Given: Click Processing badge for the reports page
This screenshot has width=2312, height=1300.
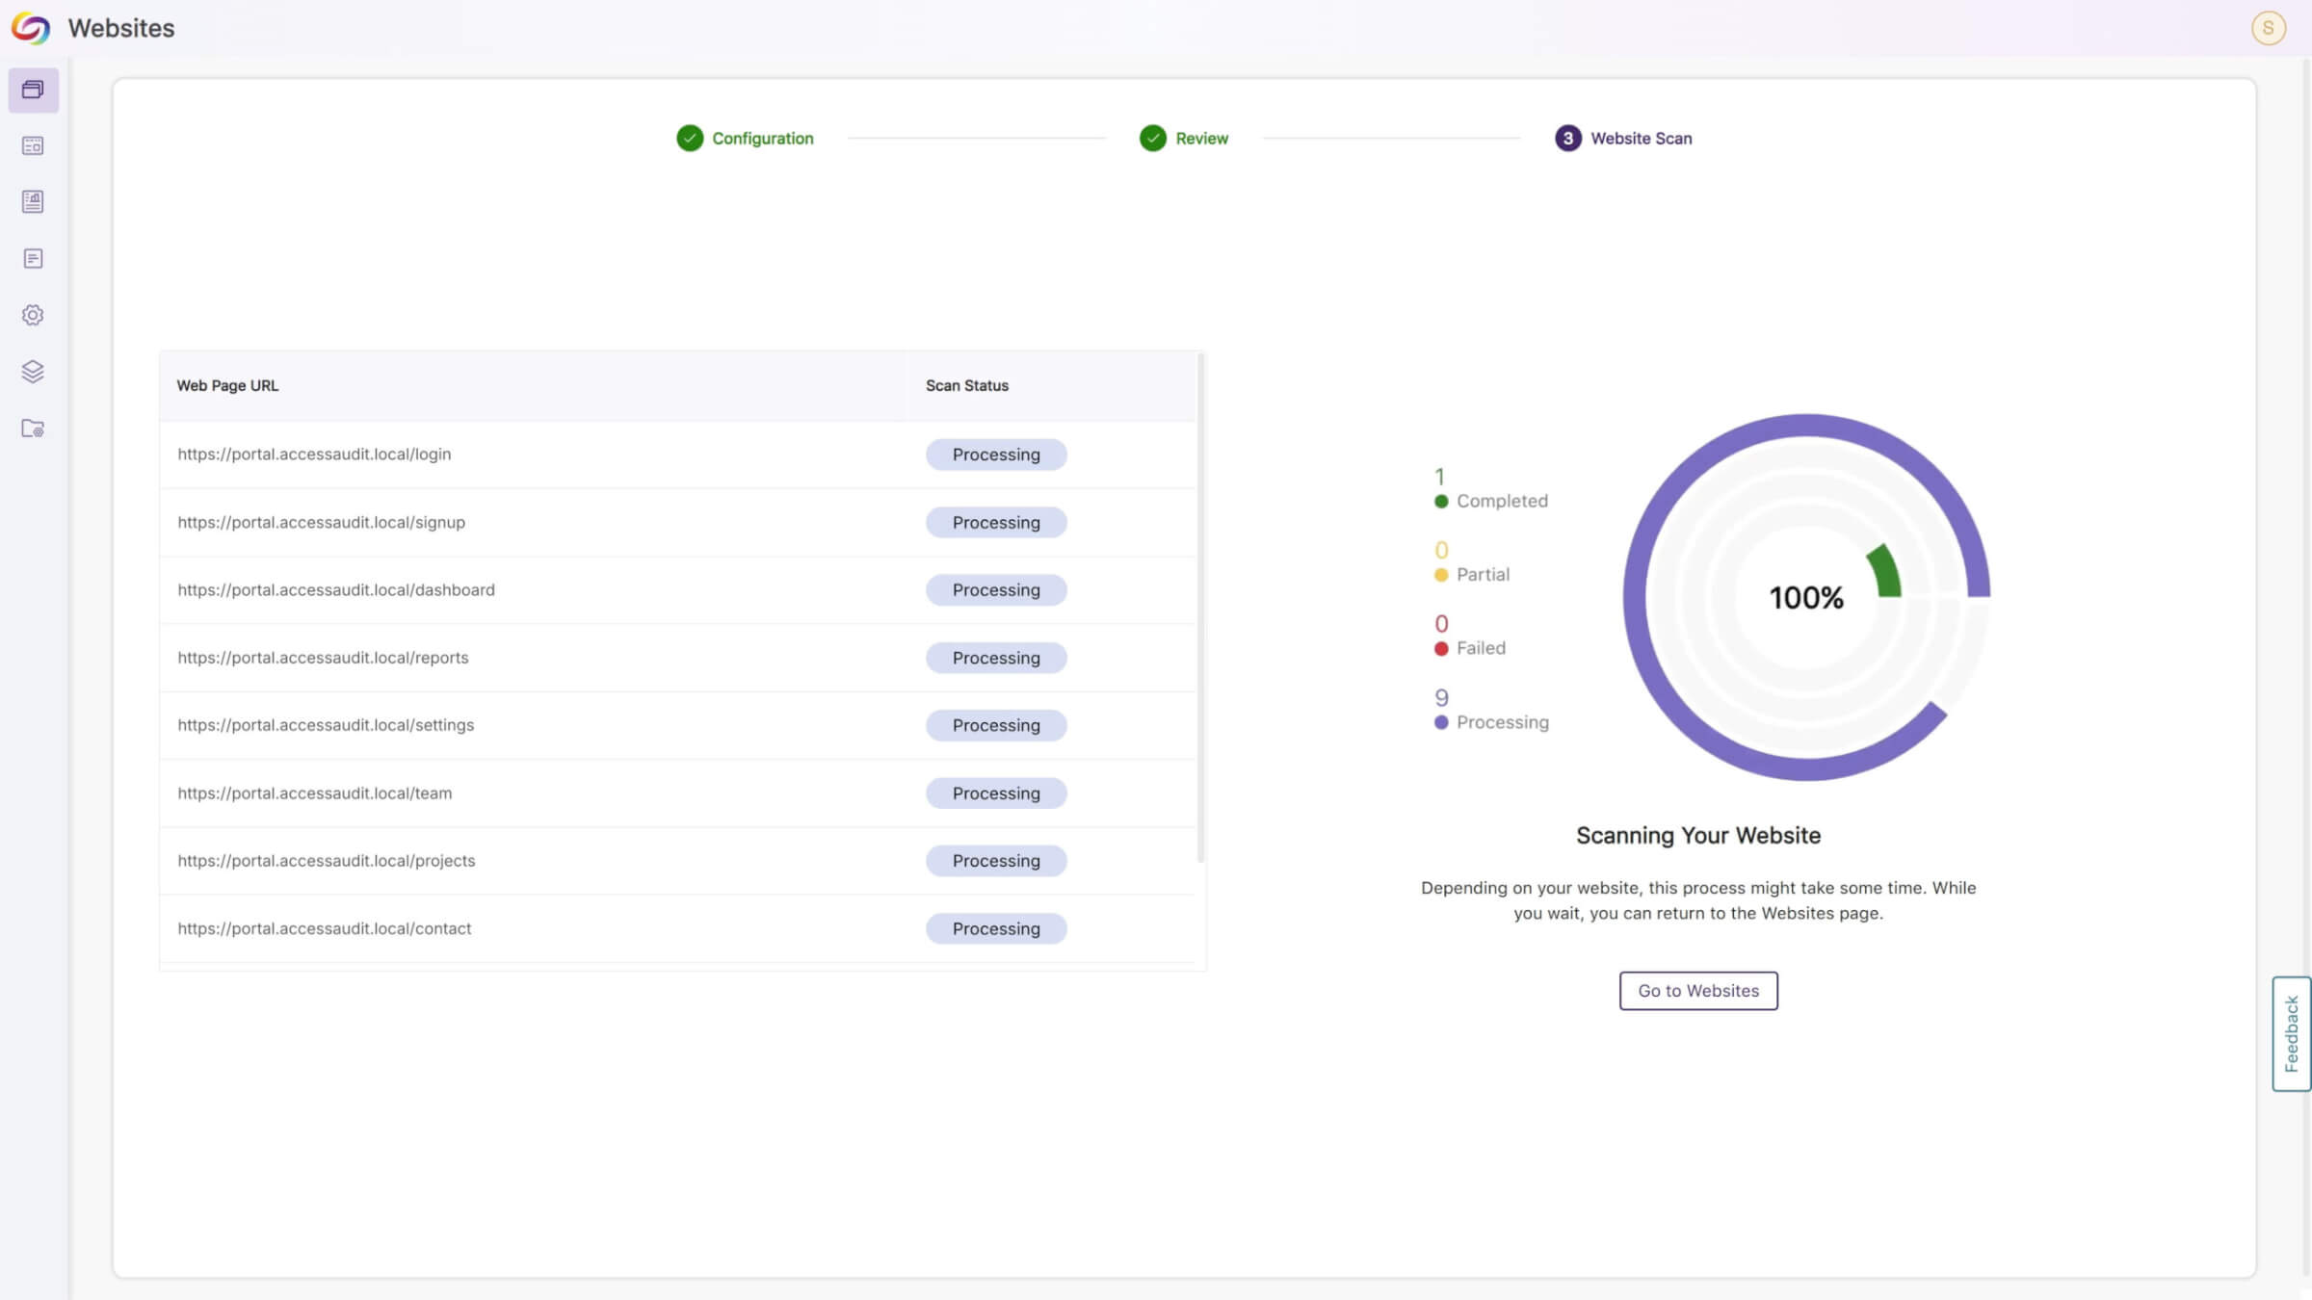Looking at the screenshot, I should tap(996, 658).
